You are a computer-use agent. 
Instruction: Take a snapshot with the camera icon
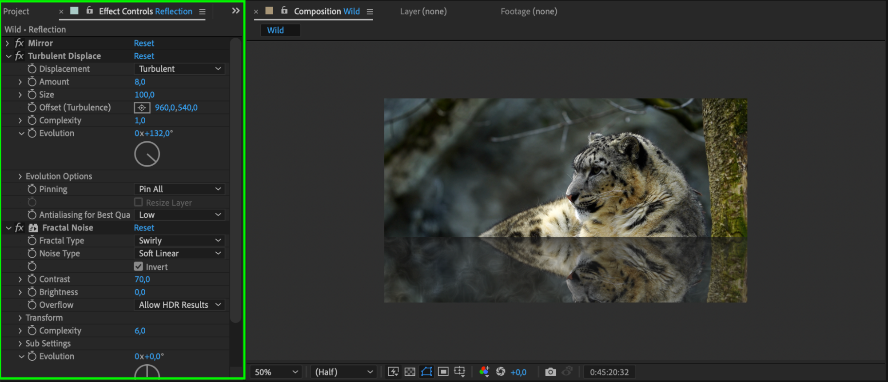coord(550,372)
